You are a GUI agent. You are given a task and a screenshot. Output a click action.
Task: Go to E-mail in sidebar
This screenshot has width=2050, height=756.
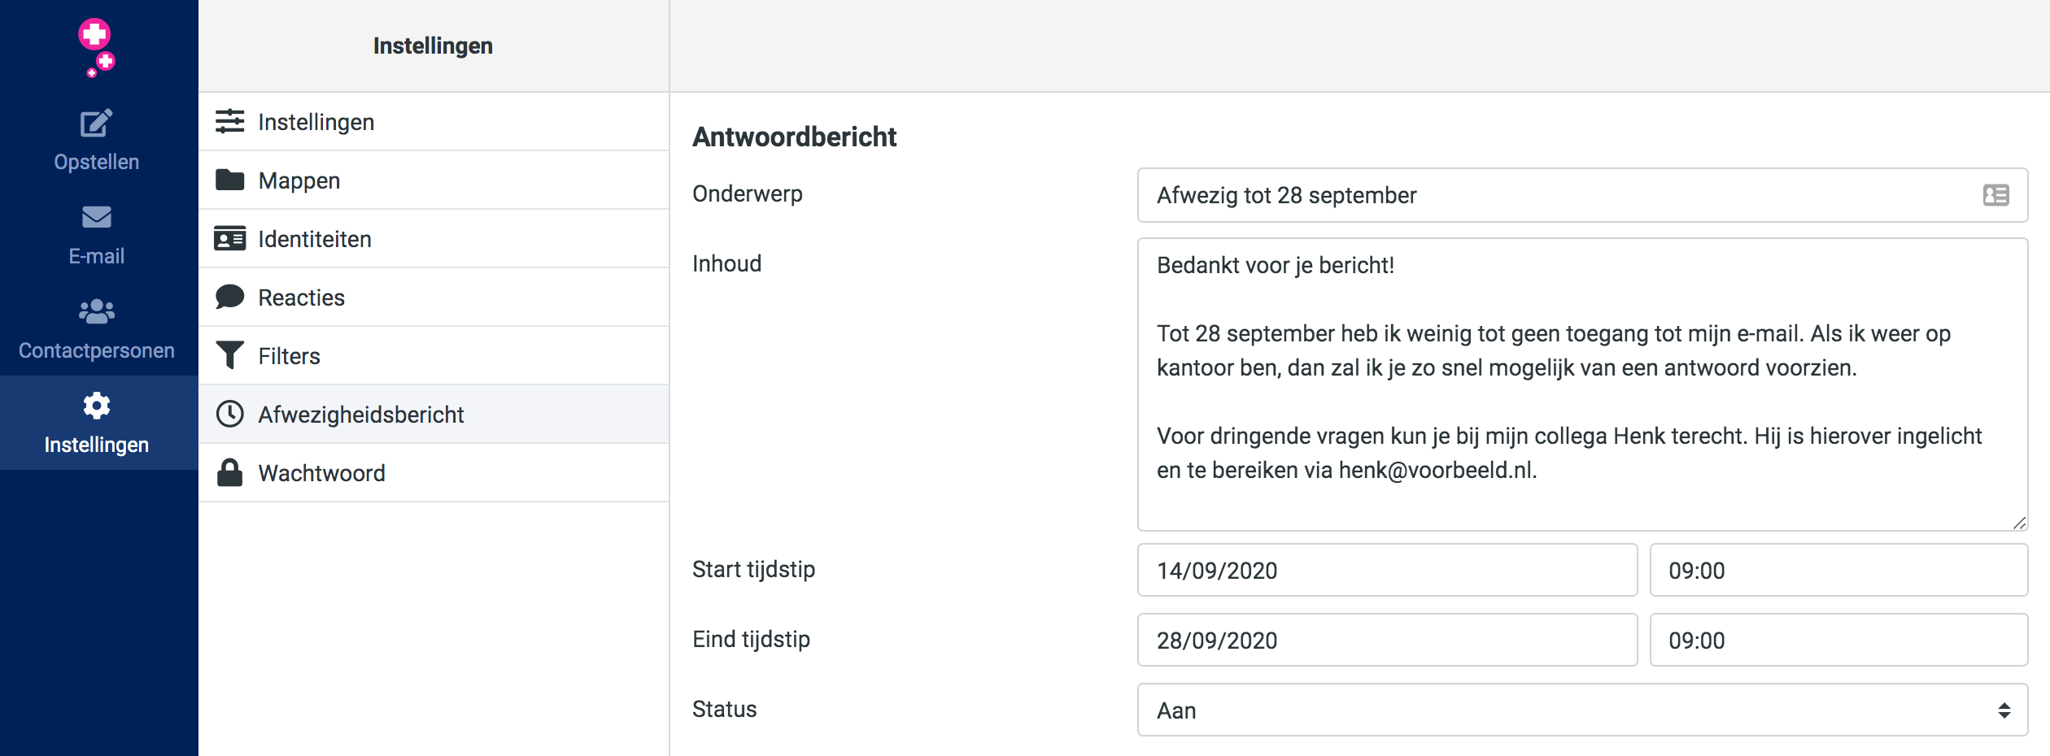point(96,256)
